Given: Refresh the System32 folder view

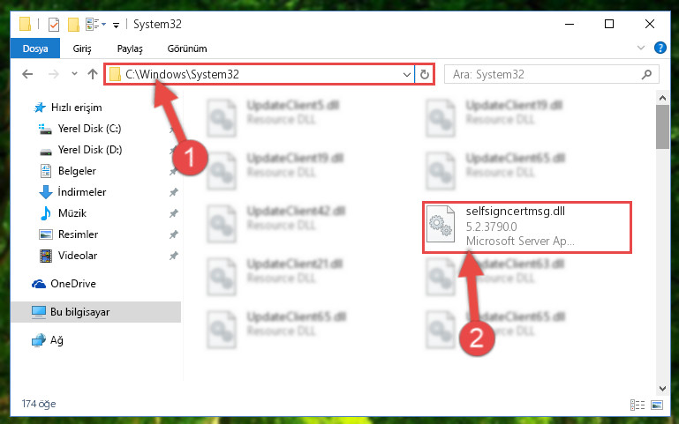Looking at the screenshot, I should click(x=425, y=74).
